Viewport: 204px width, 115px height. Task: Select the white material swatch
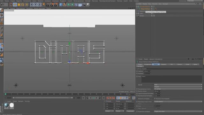click(11, 106)
